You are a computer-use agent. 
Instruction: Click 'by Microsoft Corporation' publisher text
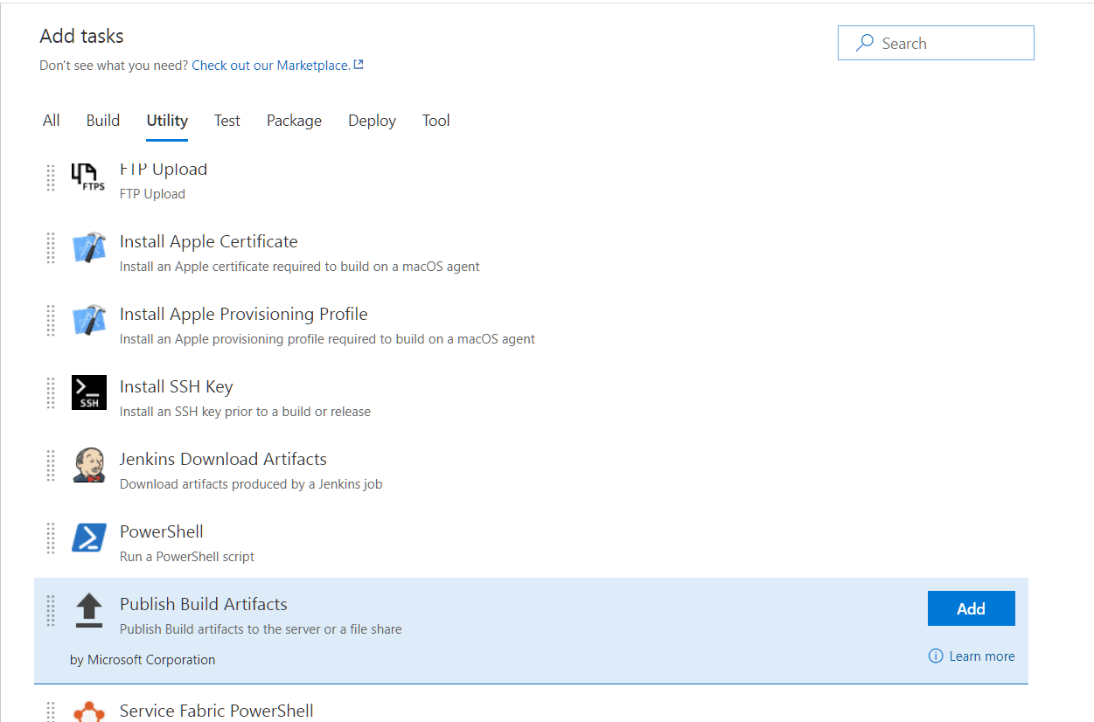143,660
